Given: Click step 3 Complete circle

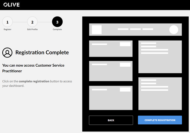Looking at the screenshot, I should point(57,22).
